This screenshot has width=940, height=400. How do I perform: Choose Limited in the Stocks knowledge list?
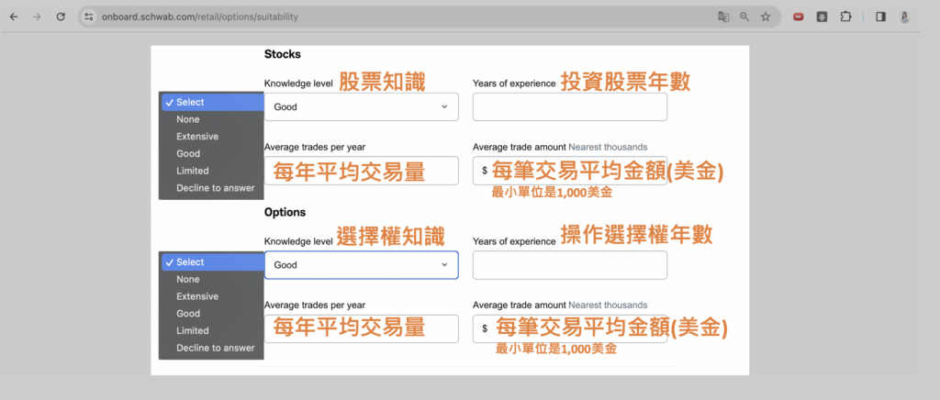[x=193, y=171]
